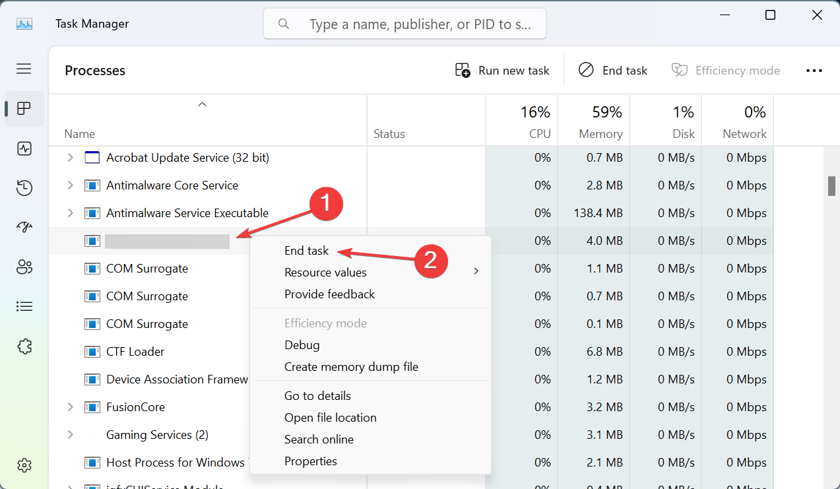Click Antimalware Service Executable process icon
This screenshot has height=489, width=840.
[x=92, y=213]
